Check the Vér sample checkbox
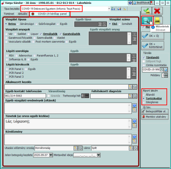 click(6, 34)
